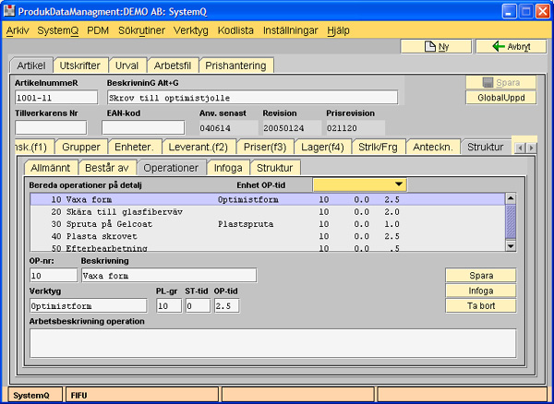554x404 pixels.
Task: Open the SystemQ menu
Action: pyautogui.click(x=58, y=30)
